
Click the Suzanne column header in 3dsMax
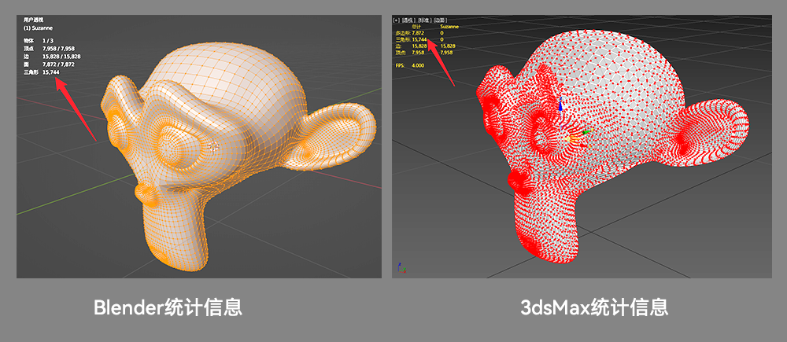pyautogui.click(x=449, y=27)
